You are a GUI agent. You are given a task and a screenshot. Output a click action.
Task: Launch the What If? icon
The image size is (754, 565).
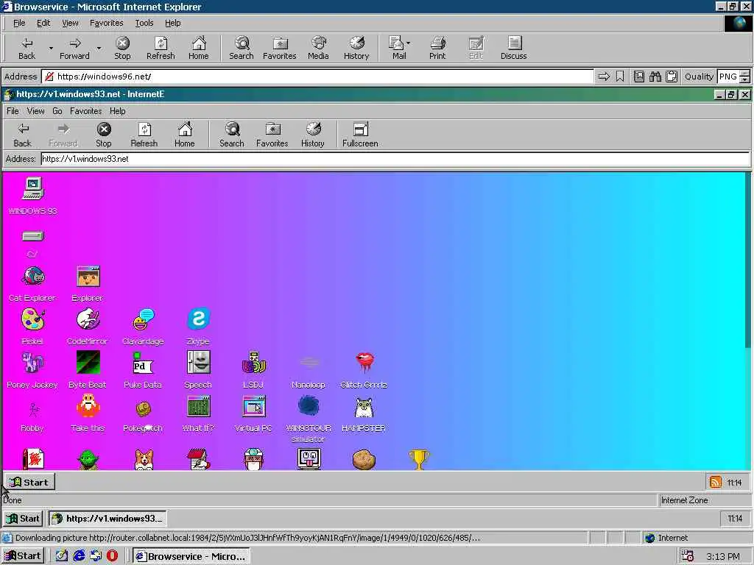pos(198,406)
